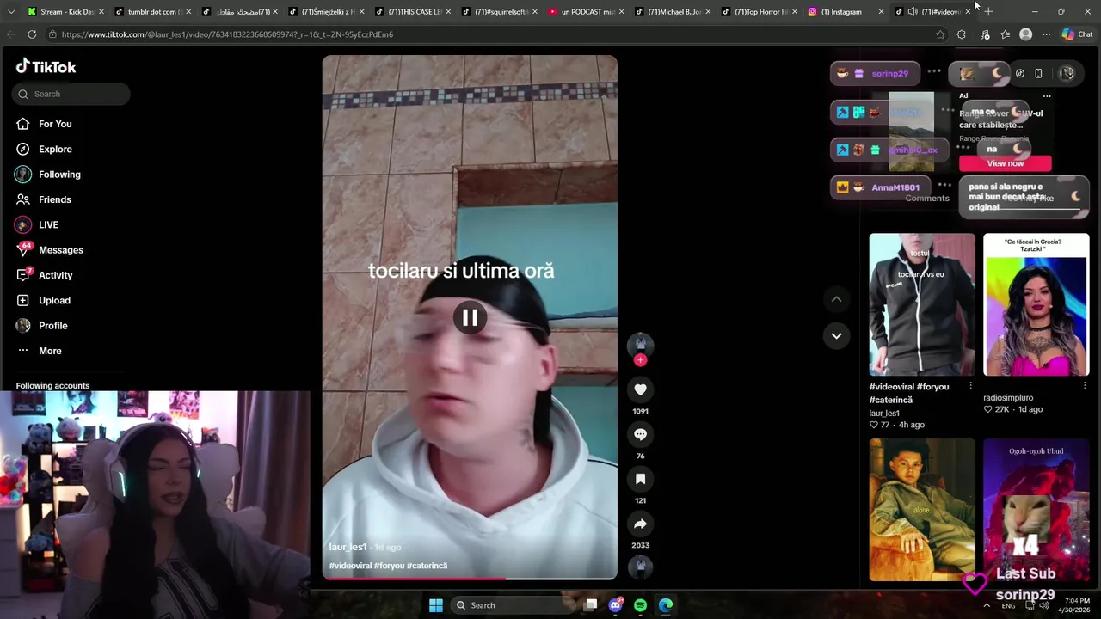Open the Upload page
1101x619 pixels.
[43, 300]
